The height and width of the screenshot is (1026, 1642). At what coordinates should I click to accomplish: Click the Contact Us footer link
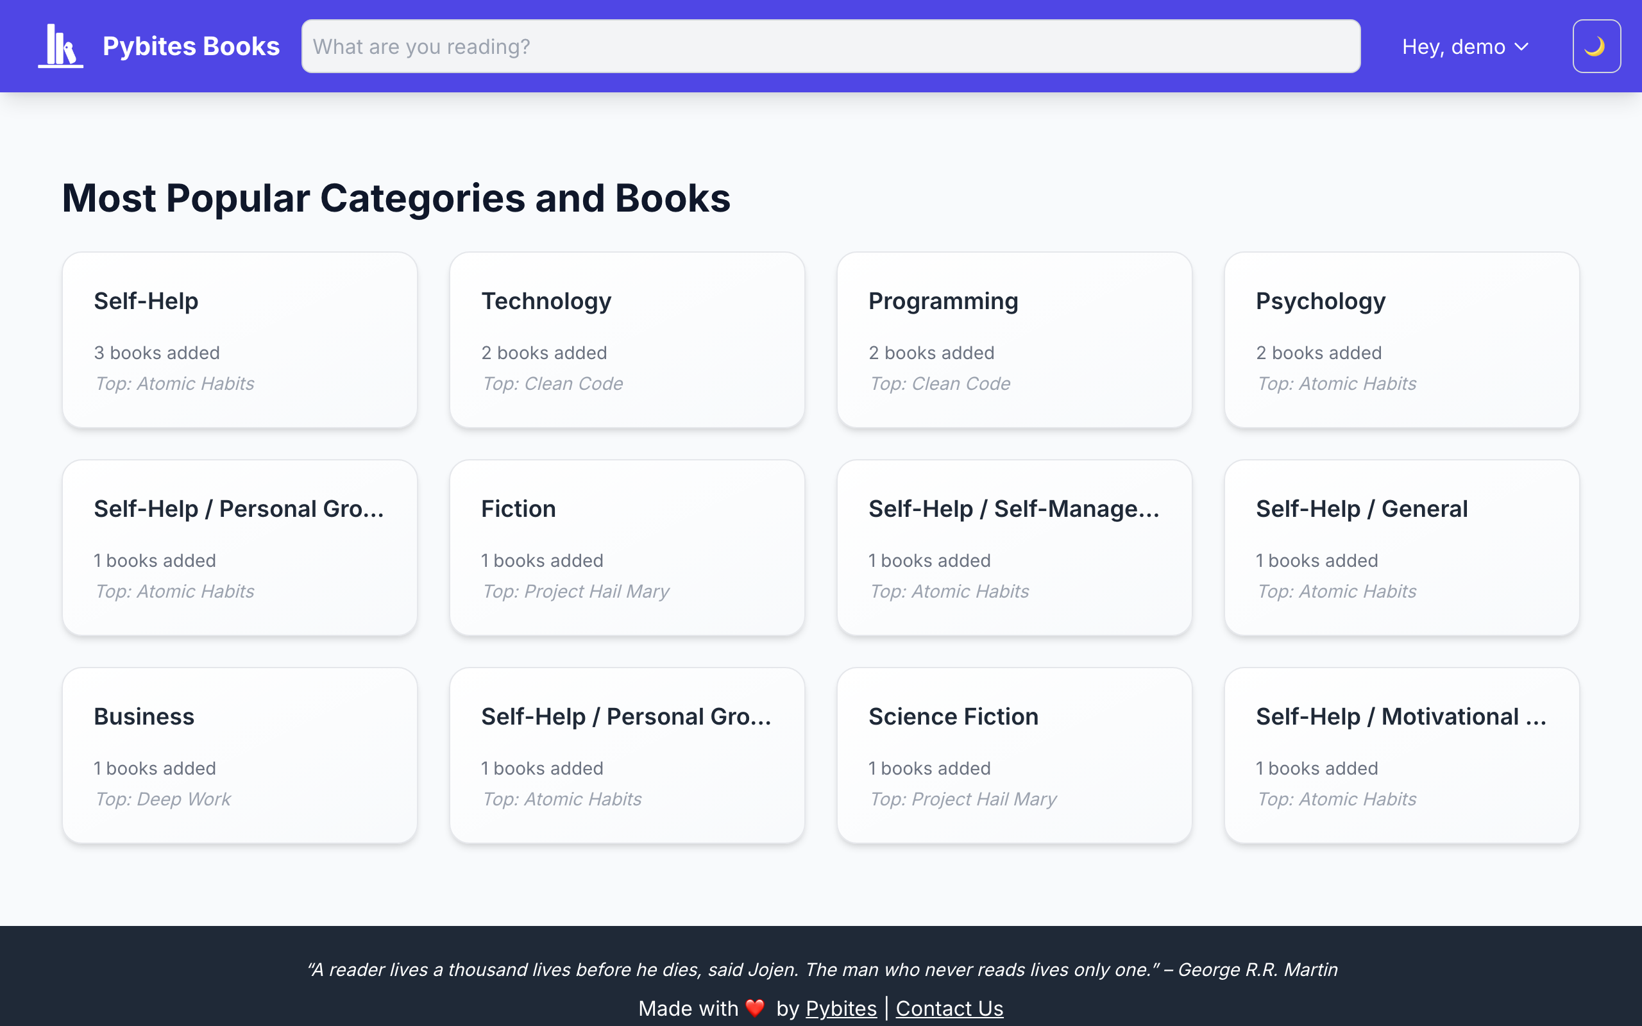click(949, 1008)
